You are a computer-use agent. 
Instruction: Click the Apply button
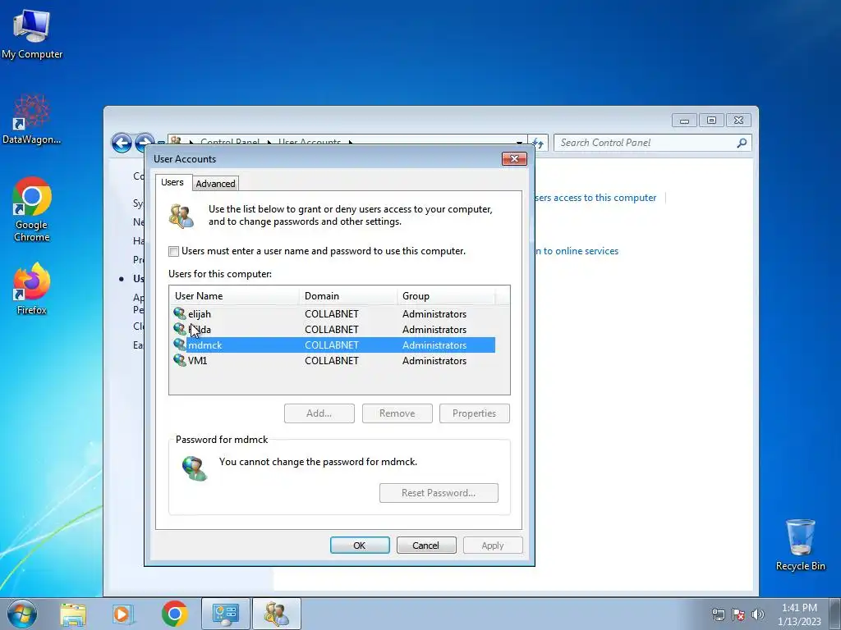(x=493, y=546)
